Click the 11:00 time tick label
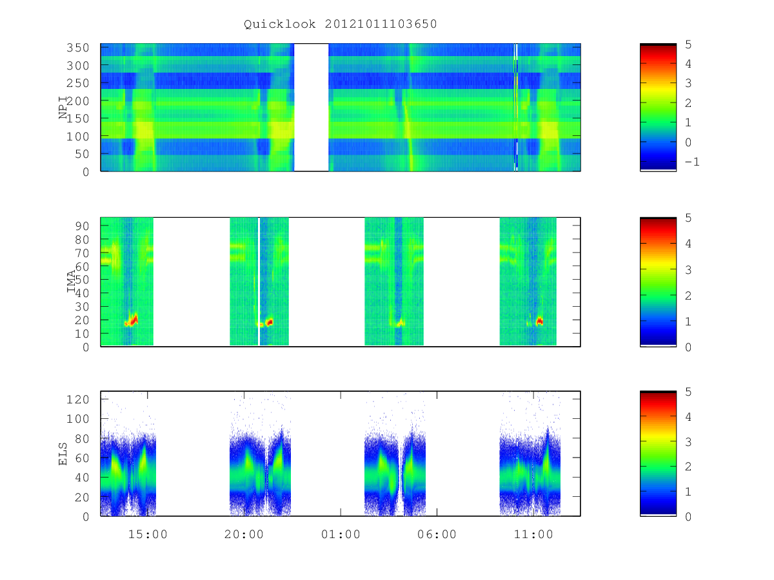Viewport: 774px width, 580px height. (533, 534)
